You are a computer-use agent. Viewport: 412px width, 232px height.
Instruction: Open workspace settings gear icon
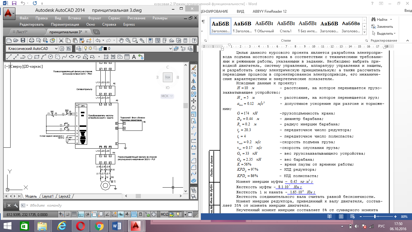point(62,49)
